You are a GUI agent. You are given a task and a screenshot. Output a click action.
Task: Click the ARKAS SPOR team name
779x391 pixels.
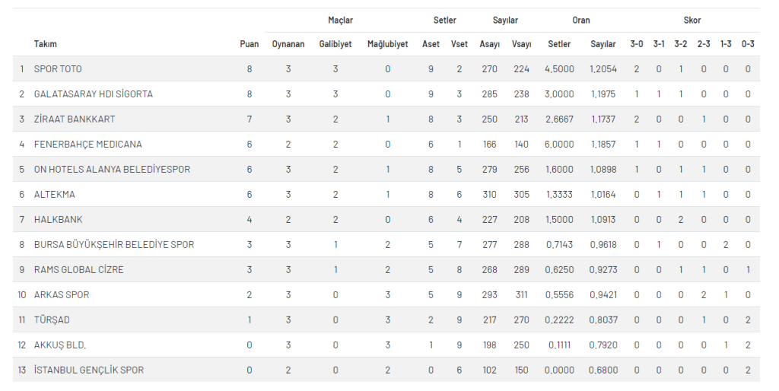(62, 295)
